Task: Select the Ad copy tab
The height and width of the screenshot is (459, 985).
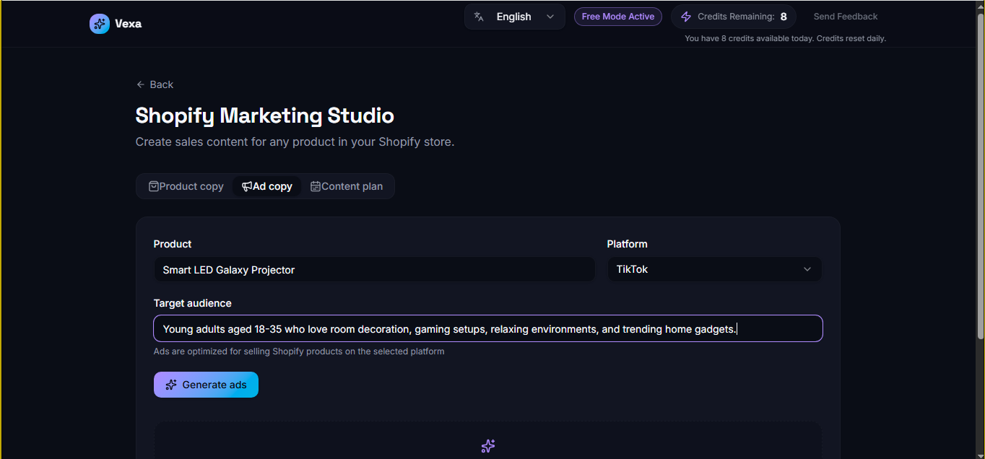Action: (267, 186)
